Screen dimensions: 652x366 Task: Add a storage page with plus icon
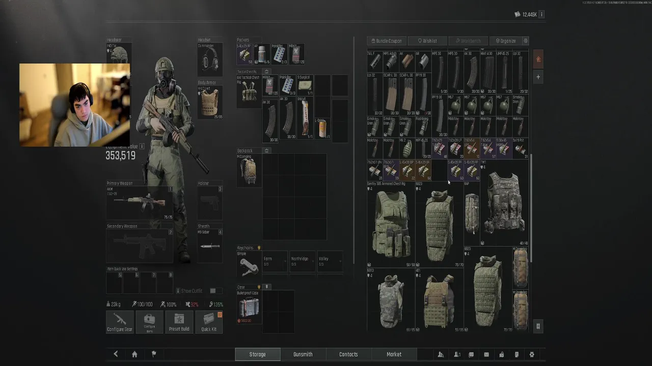coord(538,77)
